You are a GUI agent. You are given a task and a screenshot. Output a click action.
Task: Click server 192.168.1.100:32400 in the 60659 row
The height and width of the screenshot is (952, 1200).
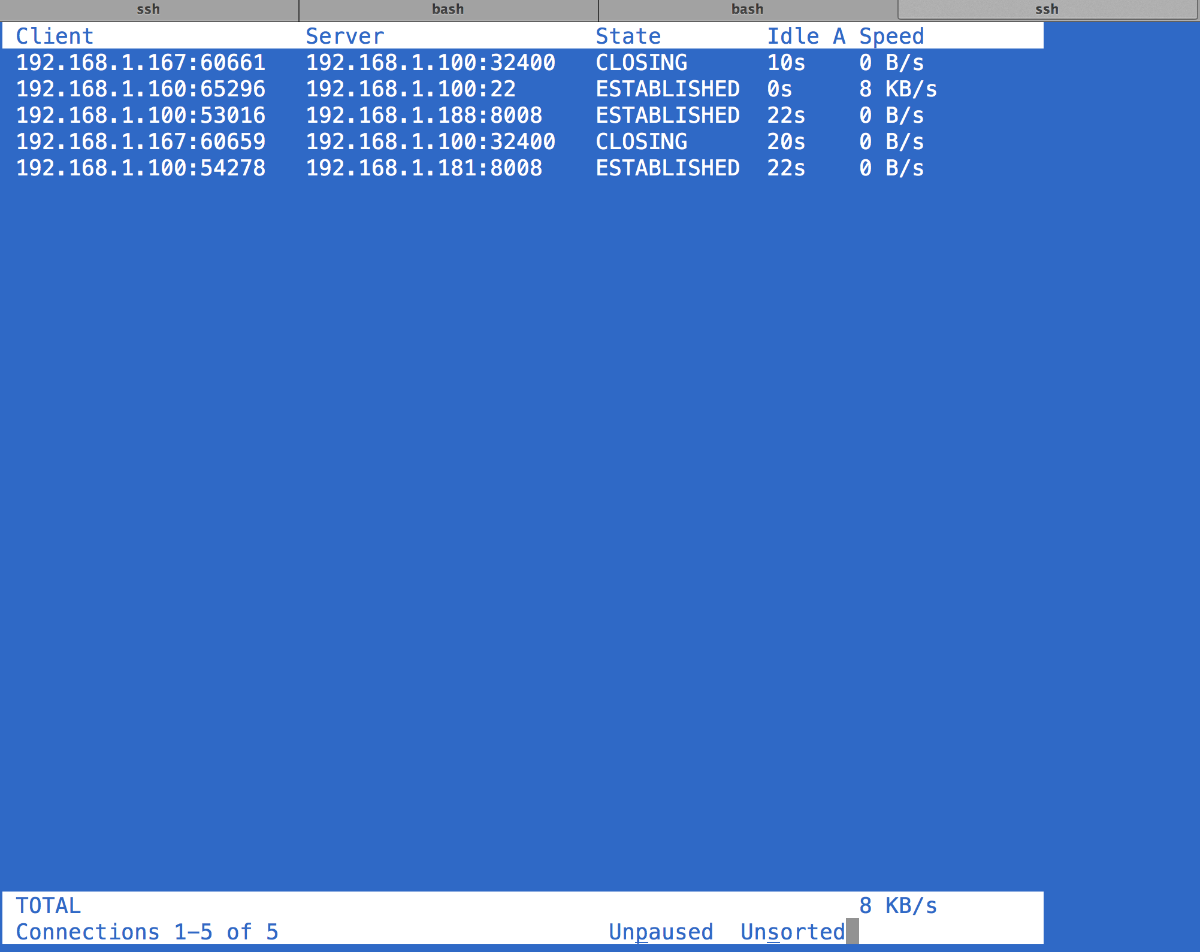(x=431, y=141)
